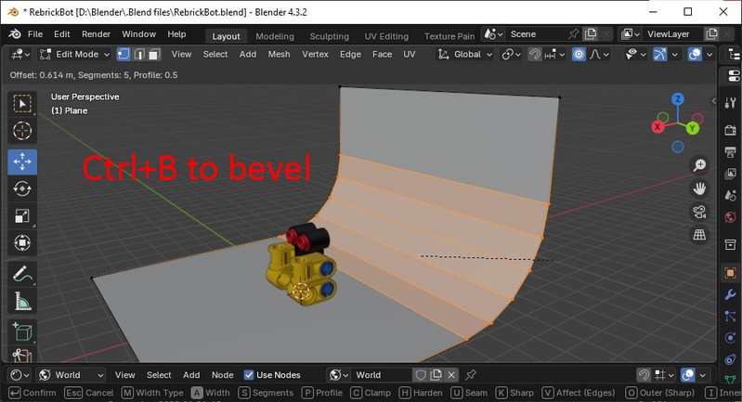Open the Render menu
The height and width of the screenshot is (402, 742).
coord(96,34)
